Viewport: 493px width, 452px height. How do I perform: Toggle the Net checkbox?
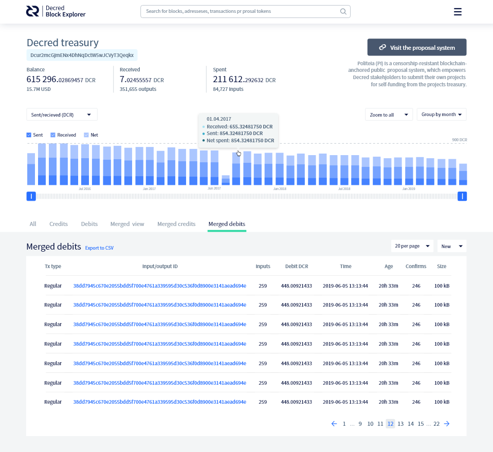[86, 135]
